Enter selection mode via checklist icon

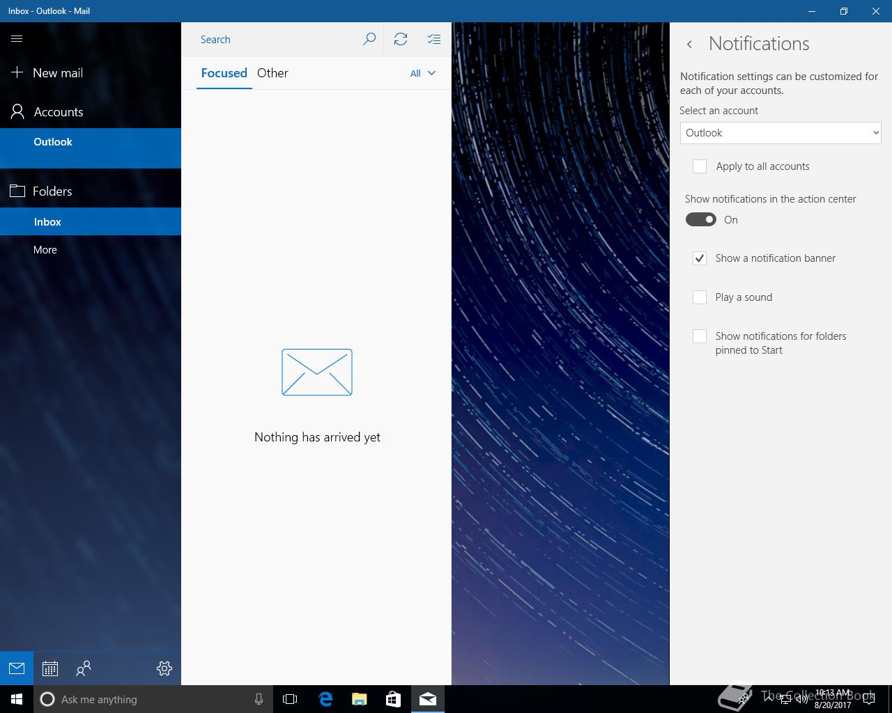coord(434,39)
